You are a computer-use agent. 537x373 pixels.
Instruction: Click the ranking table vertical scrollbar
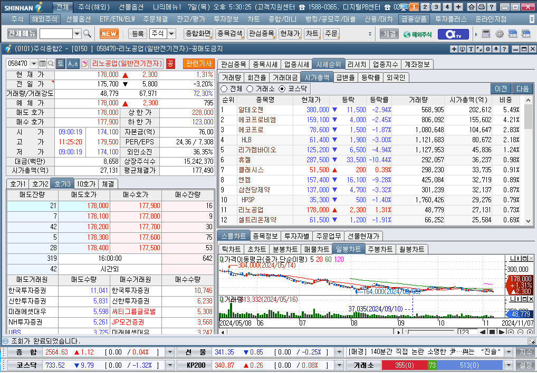coord(528,160)
